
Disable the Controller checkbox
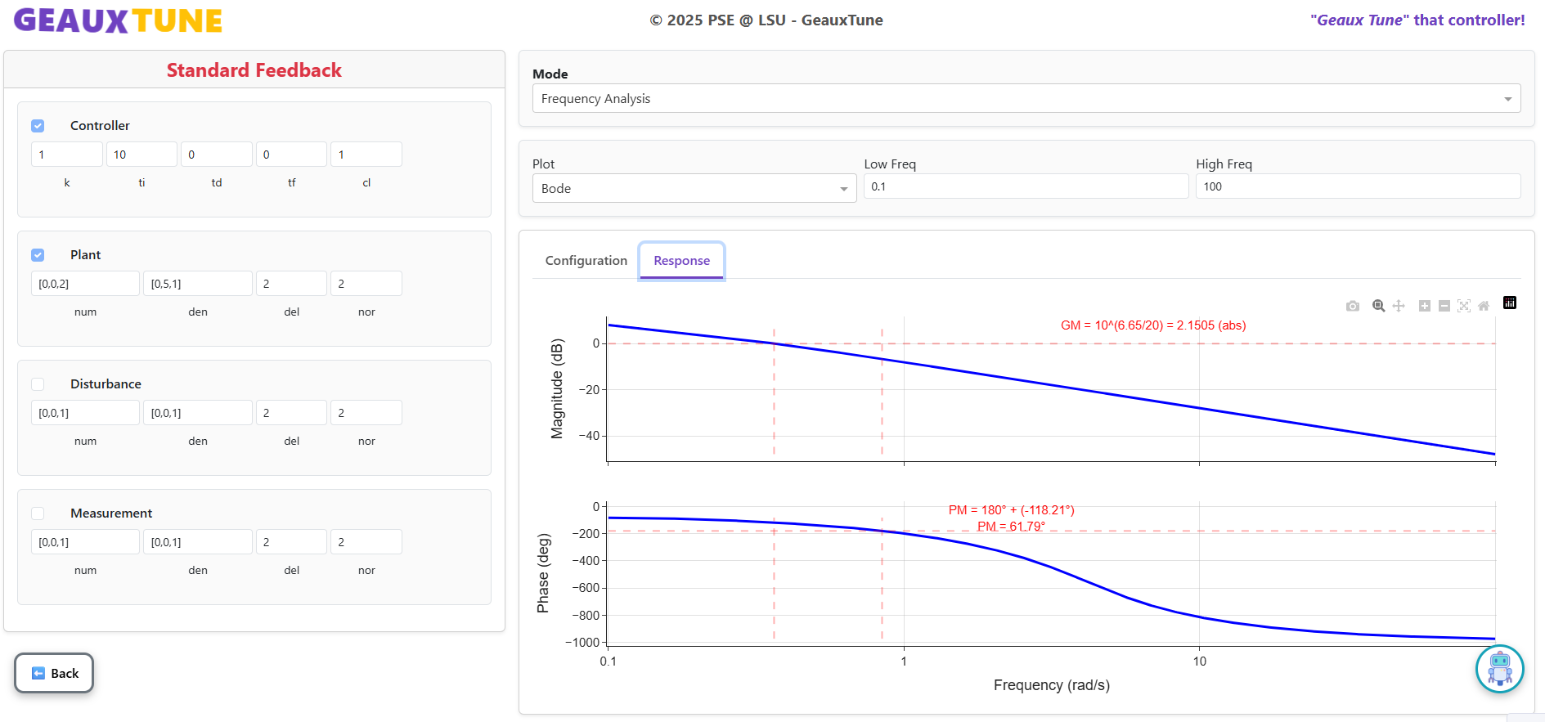coord(38,126)
